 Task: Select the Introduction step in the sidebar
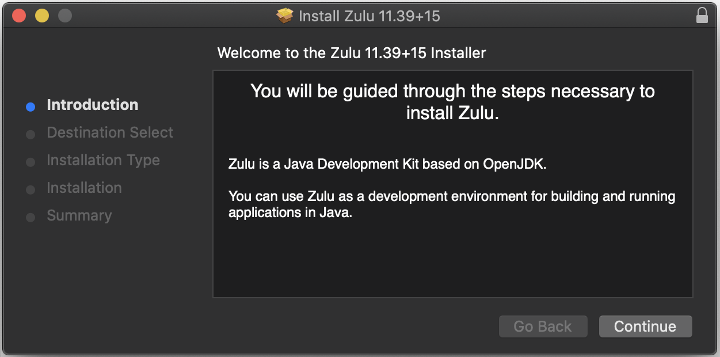(x=93, y=105)
